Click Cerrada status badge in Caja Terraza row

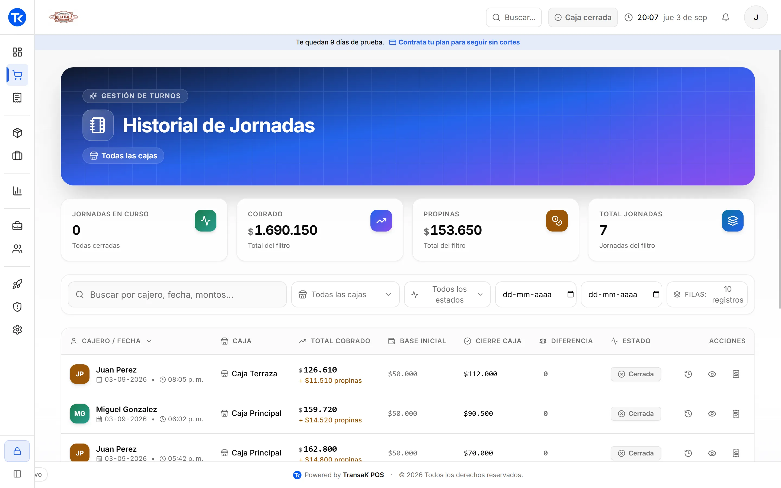[635, 374]
